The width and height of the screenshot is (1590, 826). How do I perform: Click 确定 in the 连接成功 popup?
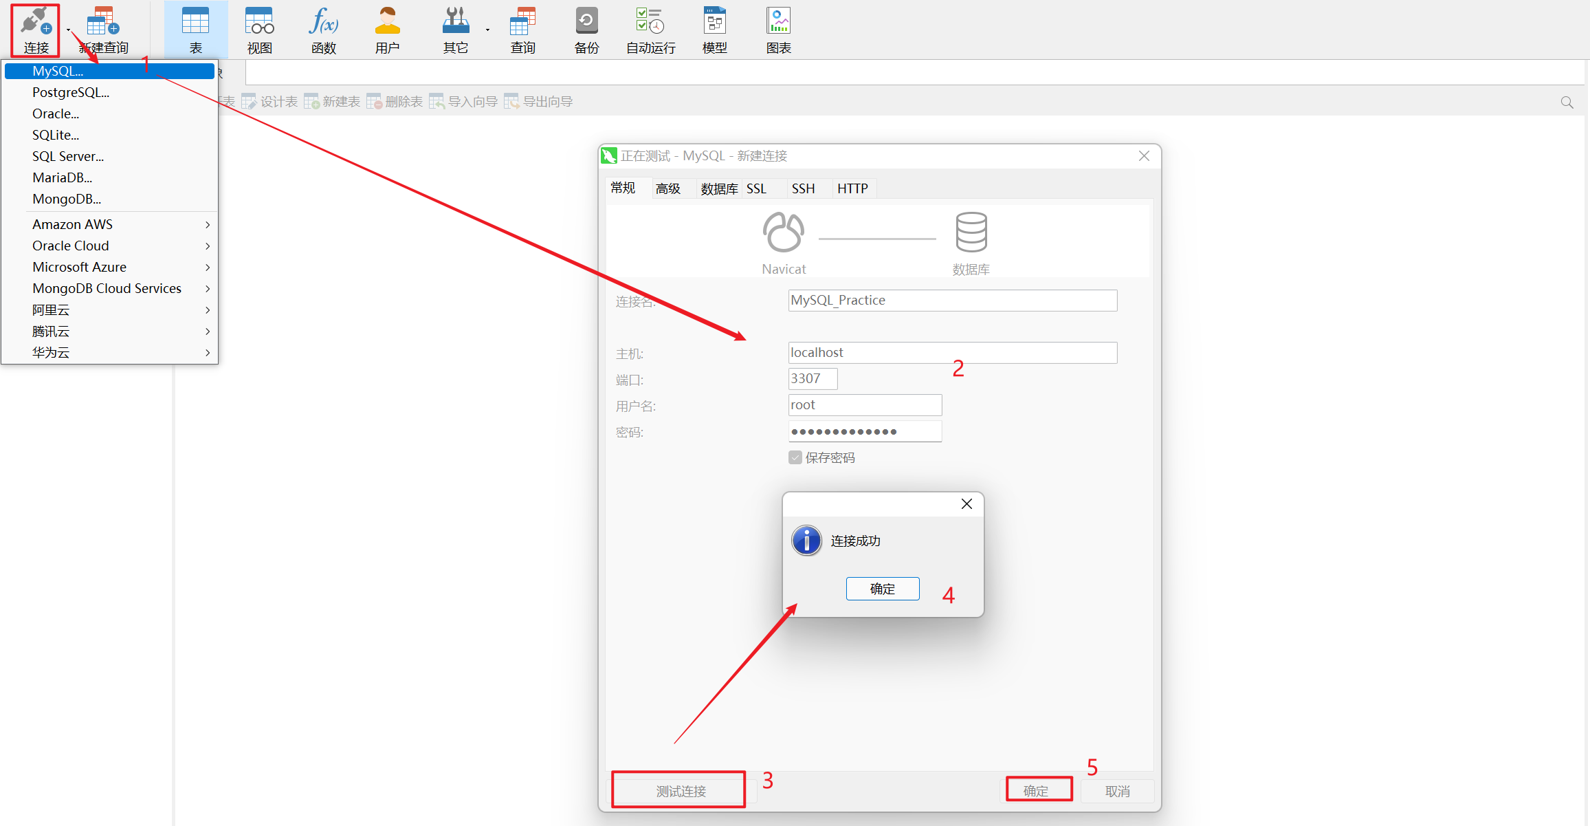click(x=883, y=589)
